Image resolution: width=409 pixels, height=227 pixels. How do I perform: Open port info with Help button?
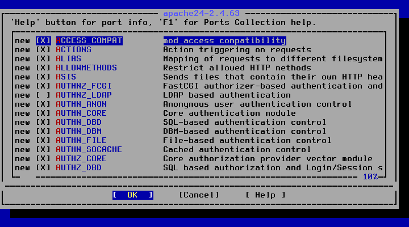pyautogui.click(x=265, y=195)
